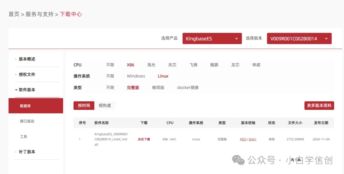Click 下载中心 breadcrumb link

71,14
